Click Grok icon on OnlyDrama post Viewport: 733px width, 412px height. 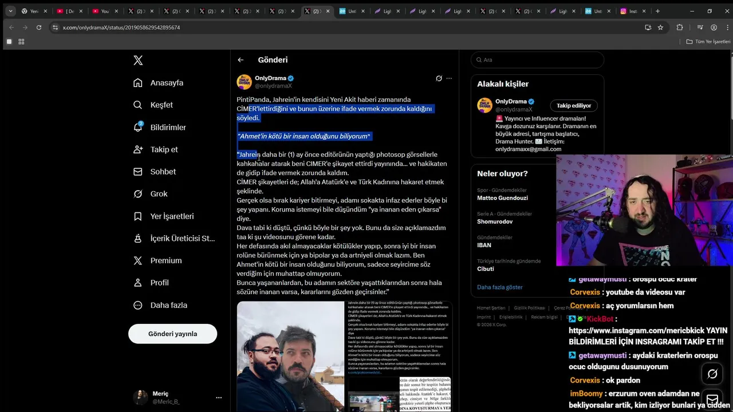(439, 78)
